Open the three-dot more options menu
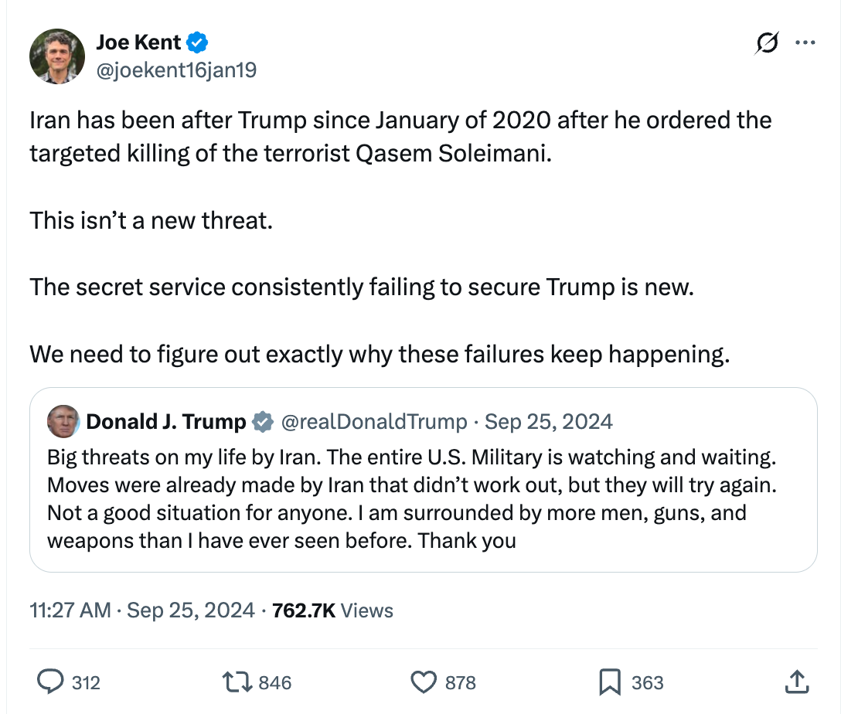The width and height of the screenshot is (841, 714). [x=805, y=43]
